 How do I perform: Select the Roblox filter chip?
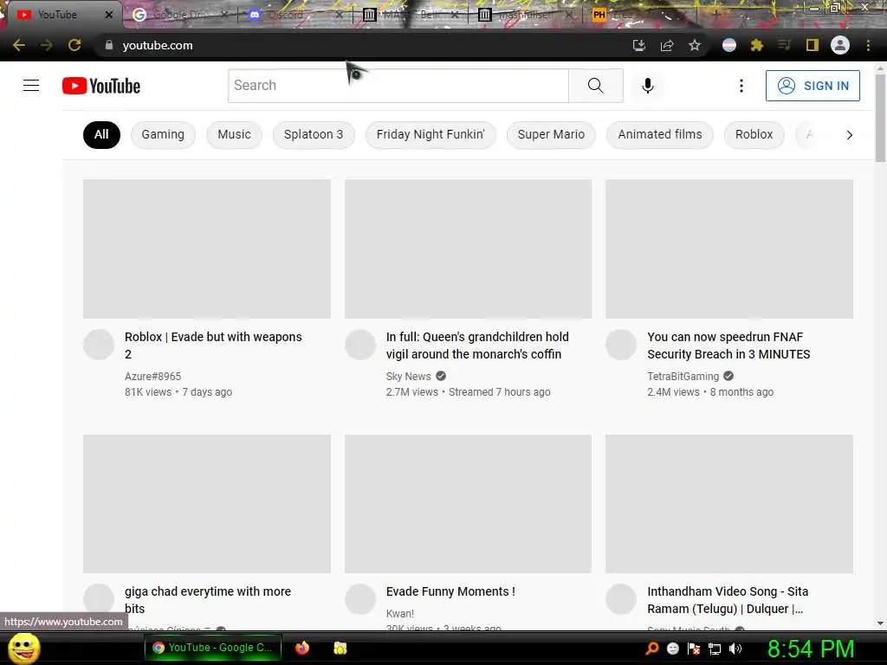[754, 134]
